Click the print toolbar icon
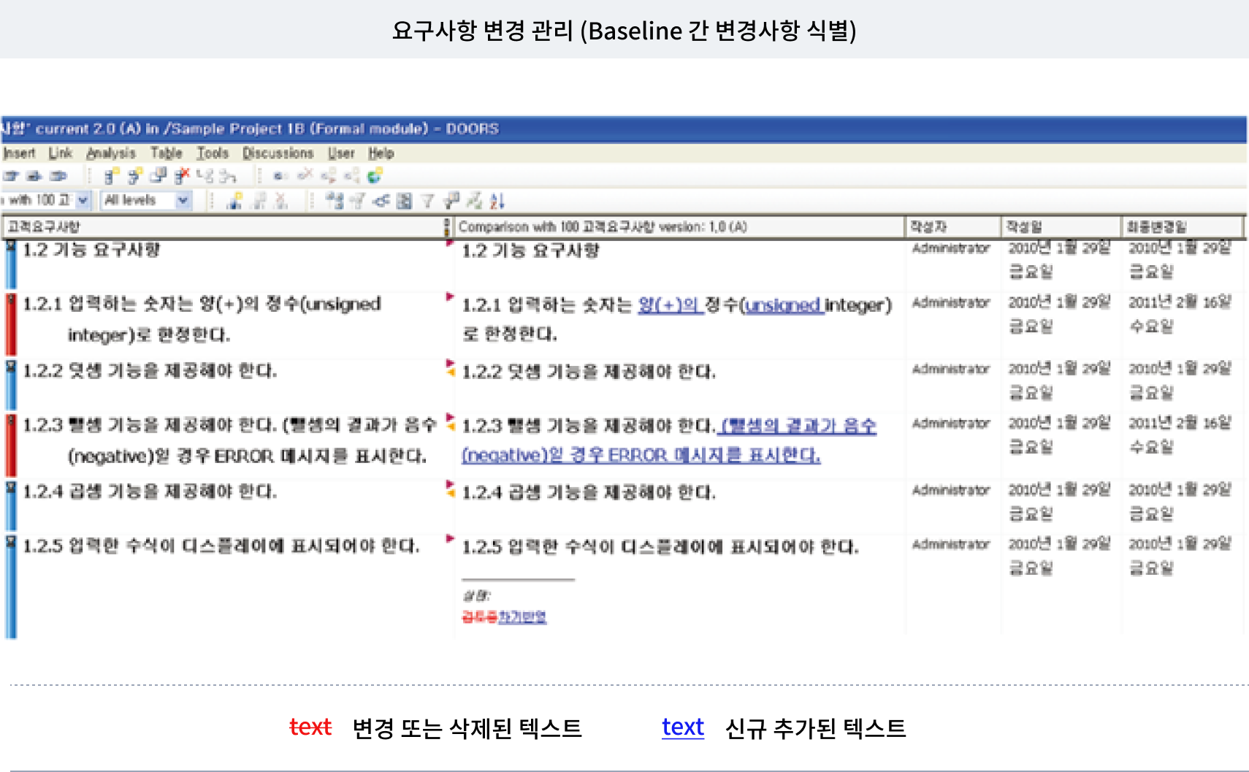 point(32,175)
